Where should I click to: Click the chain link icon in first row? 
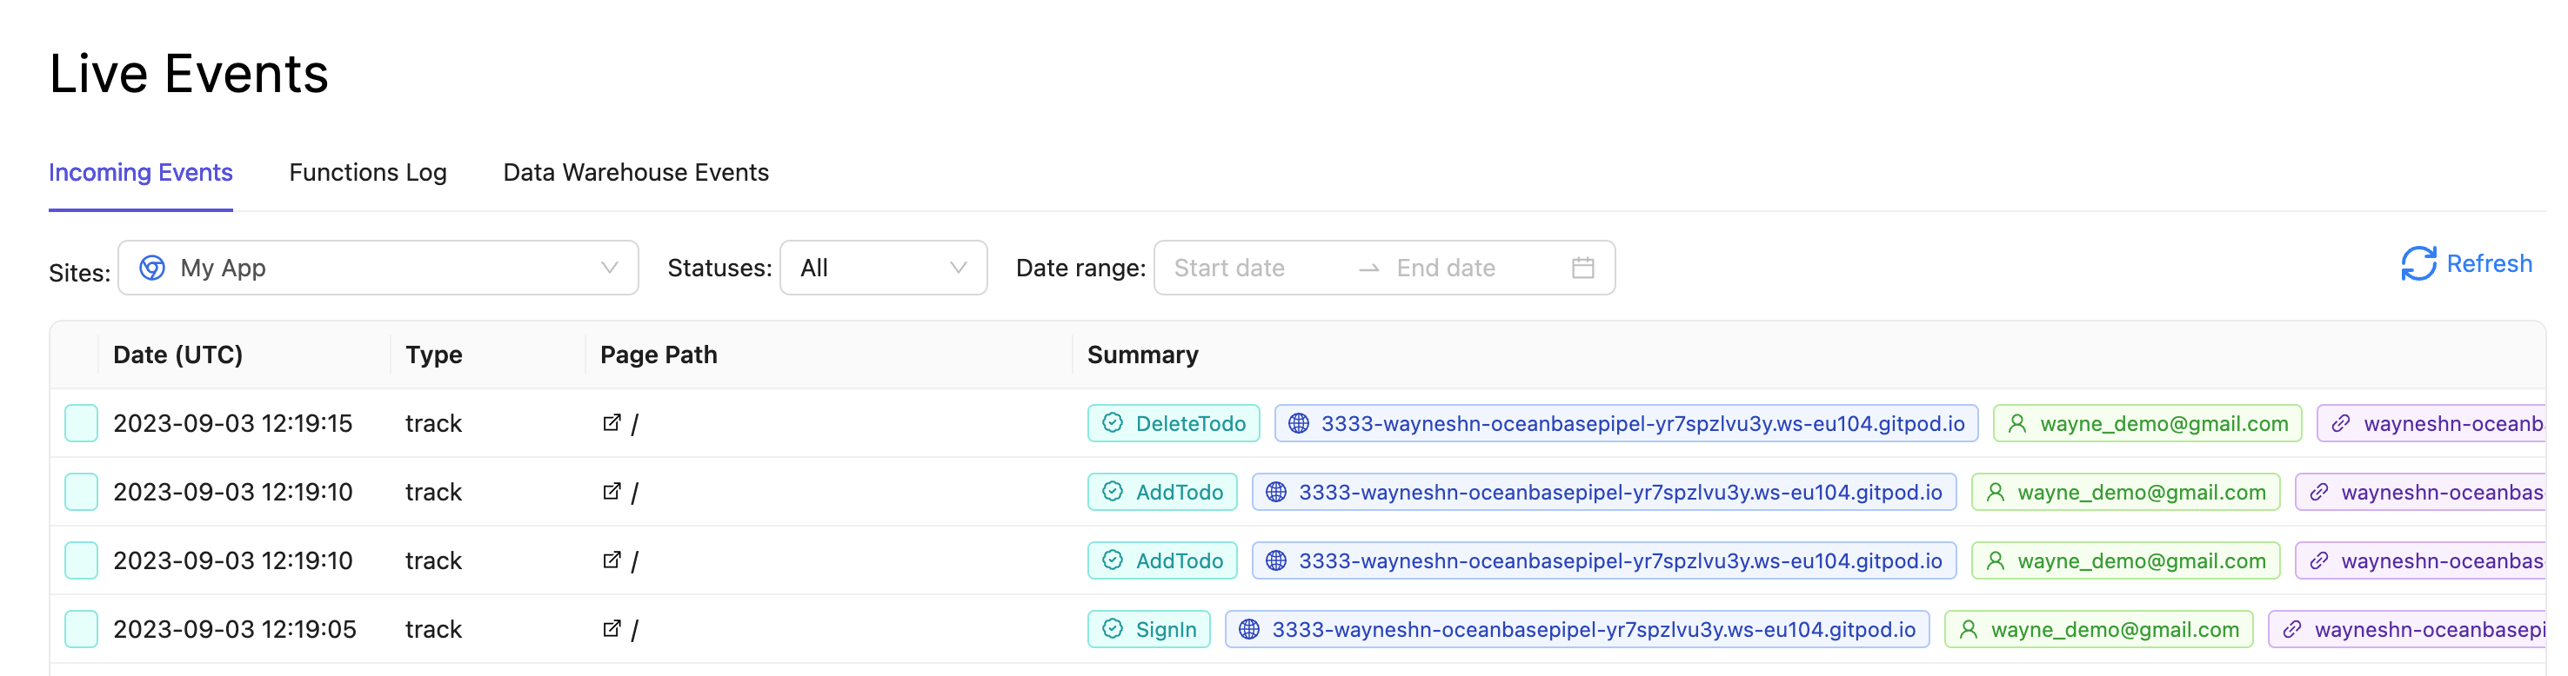coord(2340,423)
